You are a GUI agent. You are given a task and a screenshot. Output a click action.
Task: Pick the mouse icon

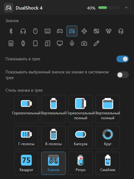pyautogui.click(x=35, y=31)
